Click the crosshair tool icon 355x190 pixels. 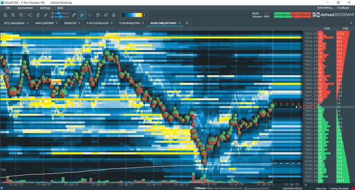point(90,15)
